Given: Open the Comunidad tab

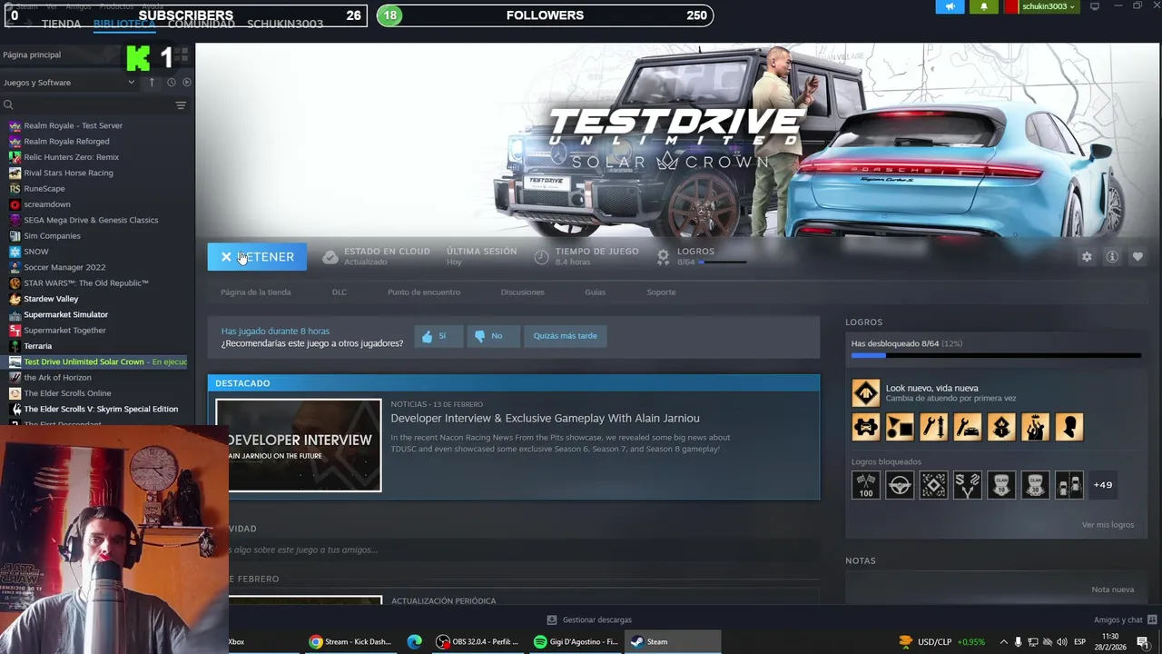Looking at the screenshot, I should pyautogui.click(x=202, y=24).
